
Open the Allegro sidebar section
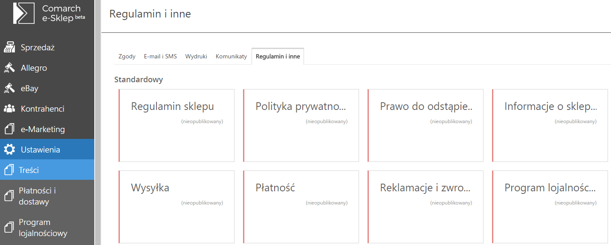tap(47, 68)
